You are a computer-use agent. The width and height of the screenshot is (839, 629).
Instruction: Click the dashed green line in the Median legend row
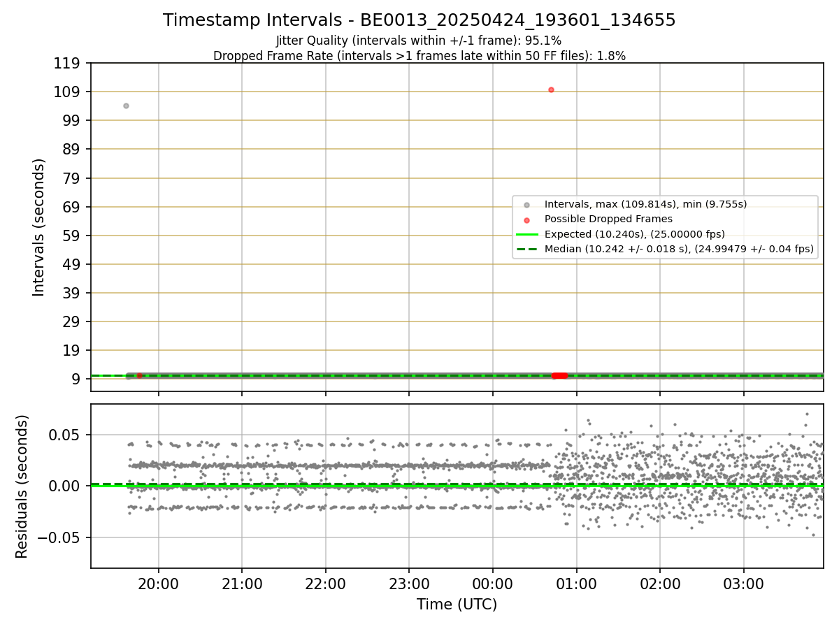[526, 249]
